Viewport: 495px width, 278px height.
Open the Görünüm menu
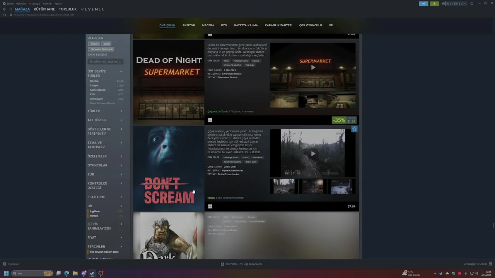(x=21, y=3)
